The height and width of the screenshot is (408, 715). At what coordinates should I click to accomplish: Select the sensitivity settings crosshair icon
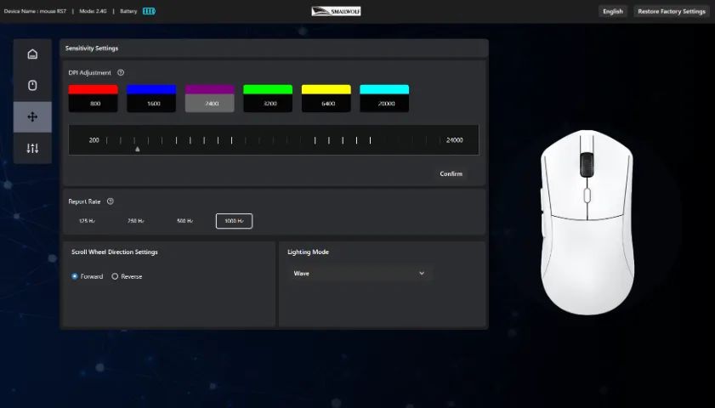pyautogui.click(x=32, y=116)
